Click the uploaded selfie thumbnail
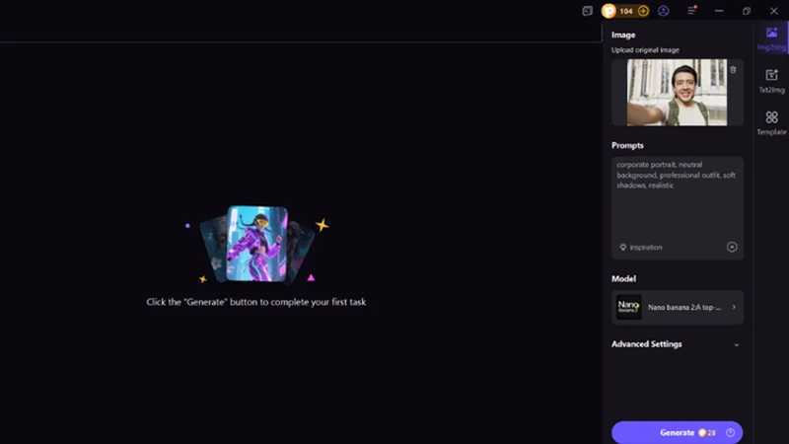Viewport: 789px width, 444px height. point(677,93)
